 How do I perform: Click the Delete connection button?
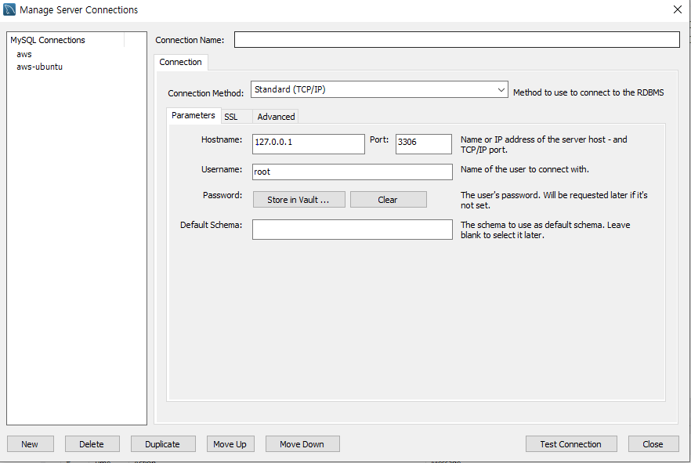(x=92, y=444)
